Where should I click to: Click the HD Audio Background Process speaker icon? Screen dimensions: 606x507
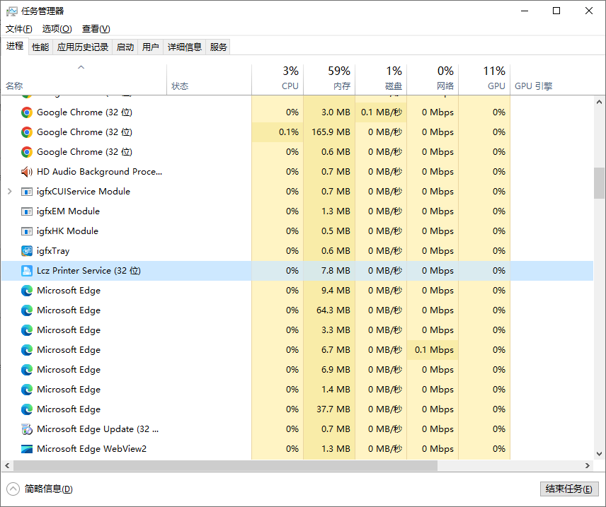(x=27, y=172)
